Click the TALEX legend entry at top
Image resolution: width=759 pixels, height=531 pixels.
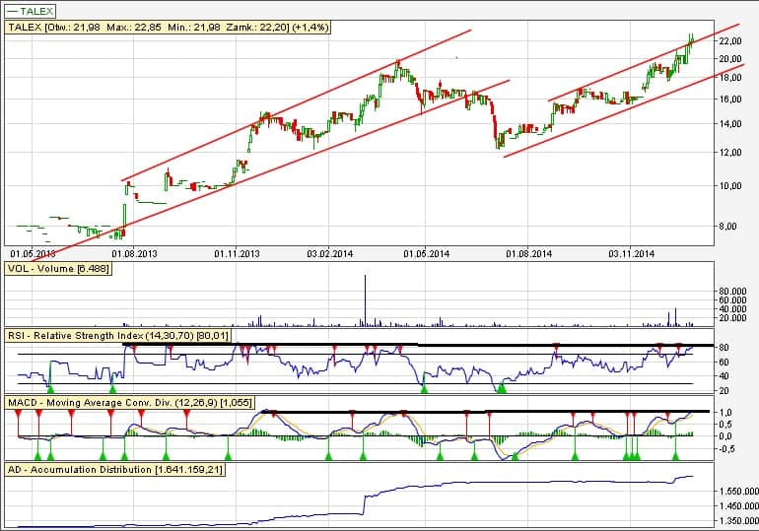click(37, 10)
